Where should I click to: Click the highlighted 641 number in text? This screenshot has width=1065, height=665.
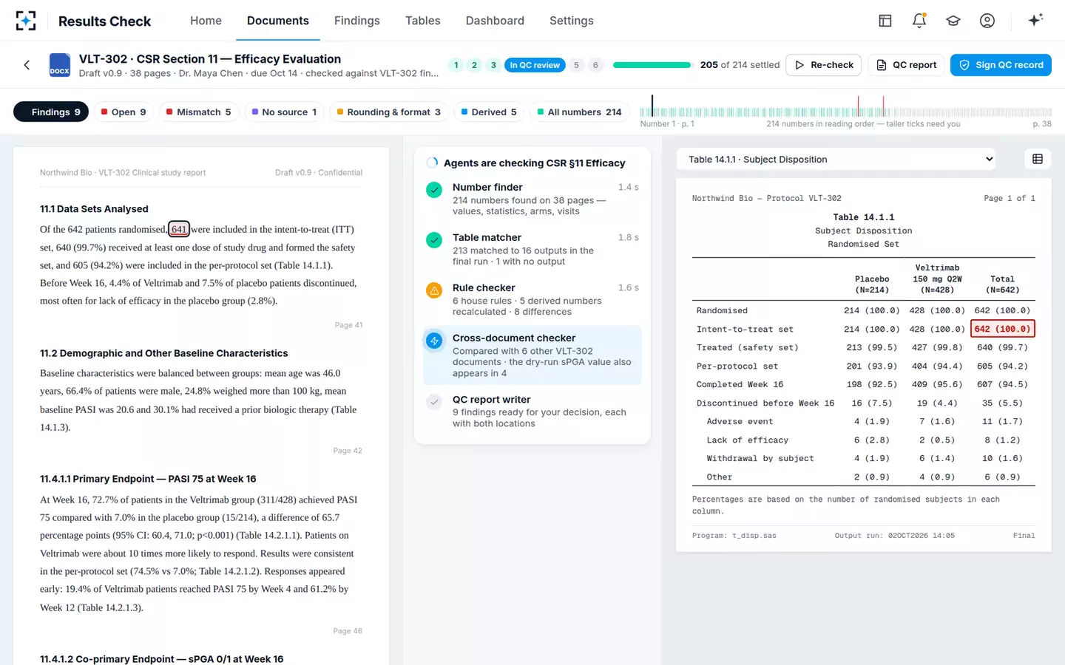pos(179,229)
